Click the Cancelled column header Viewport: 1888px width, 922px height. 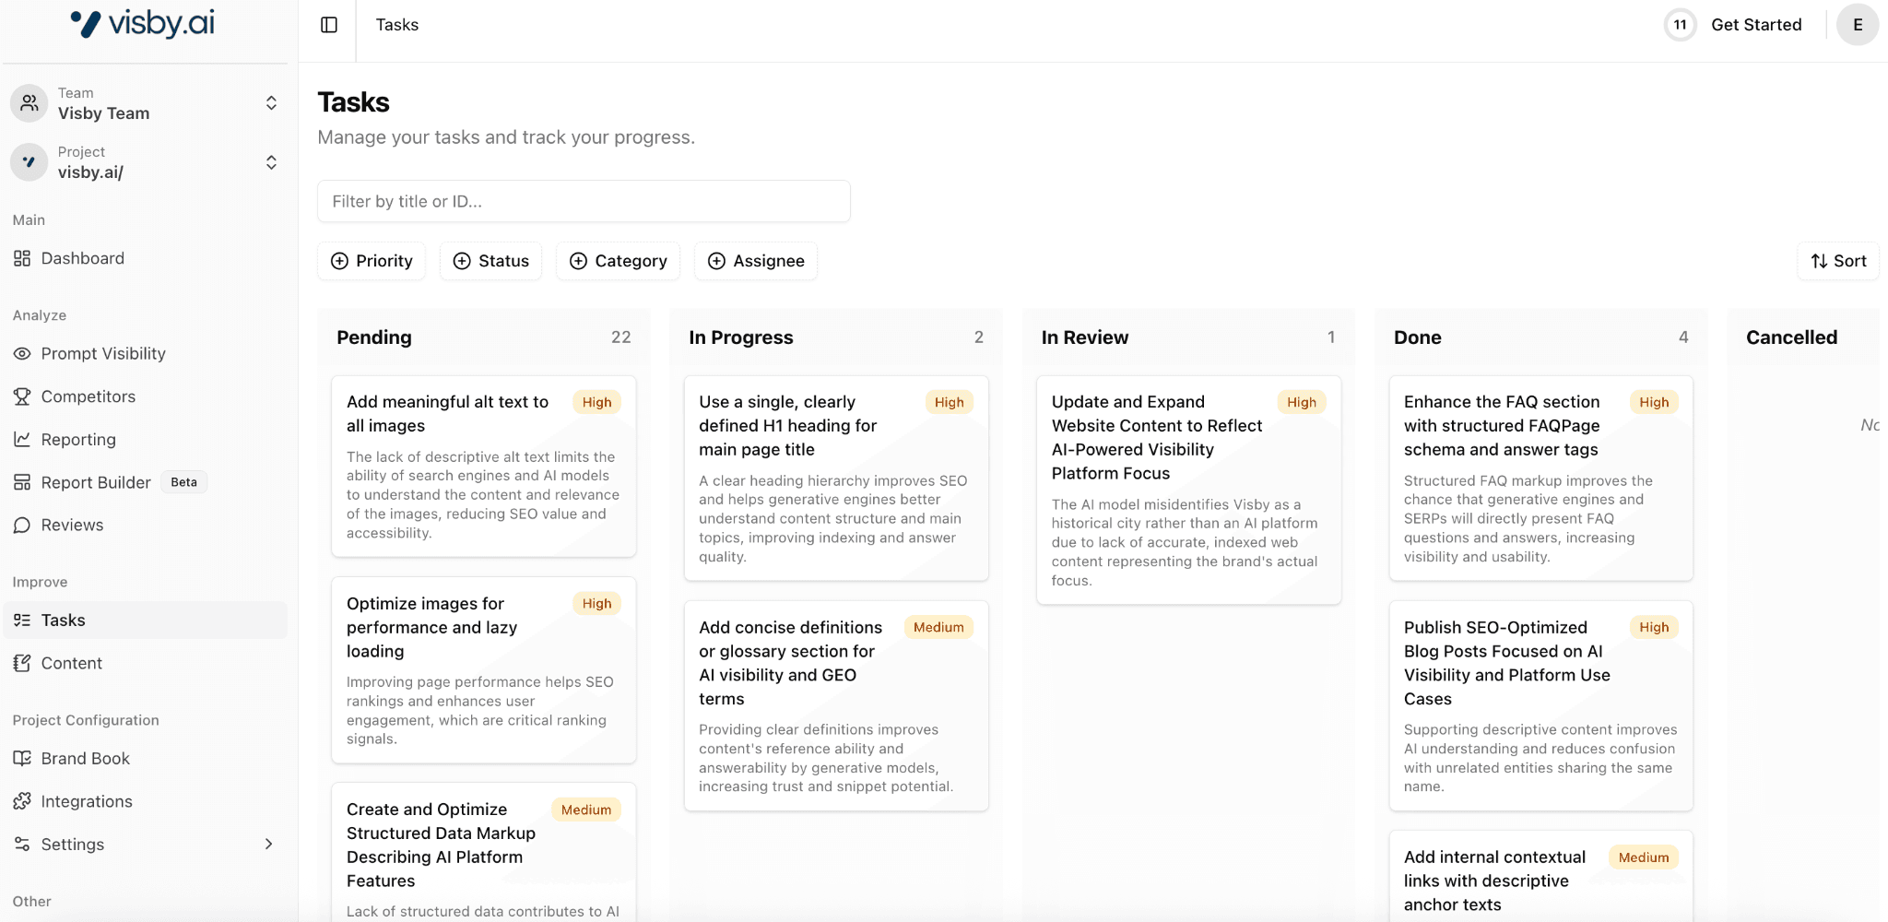pyautogui.click(x=1792, y=337)
